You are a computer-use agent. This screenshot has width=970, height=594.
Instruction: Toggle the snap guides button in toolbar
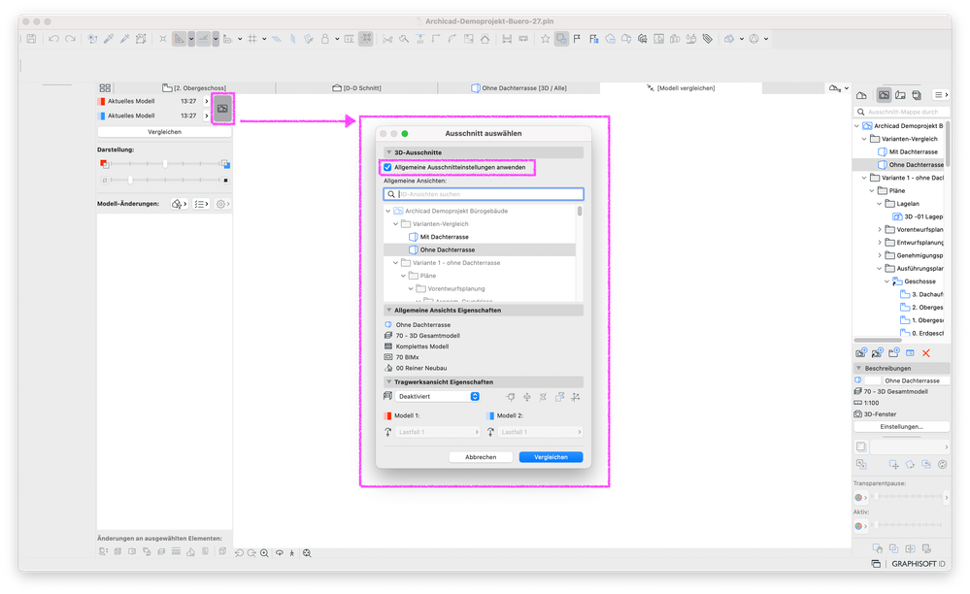[204, 39]
